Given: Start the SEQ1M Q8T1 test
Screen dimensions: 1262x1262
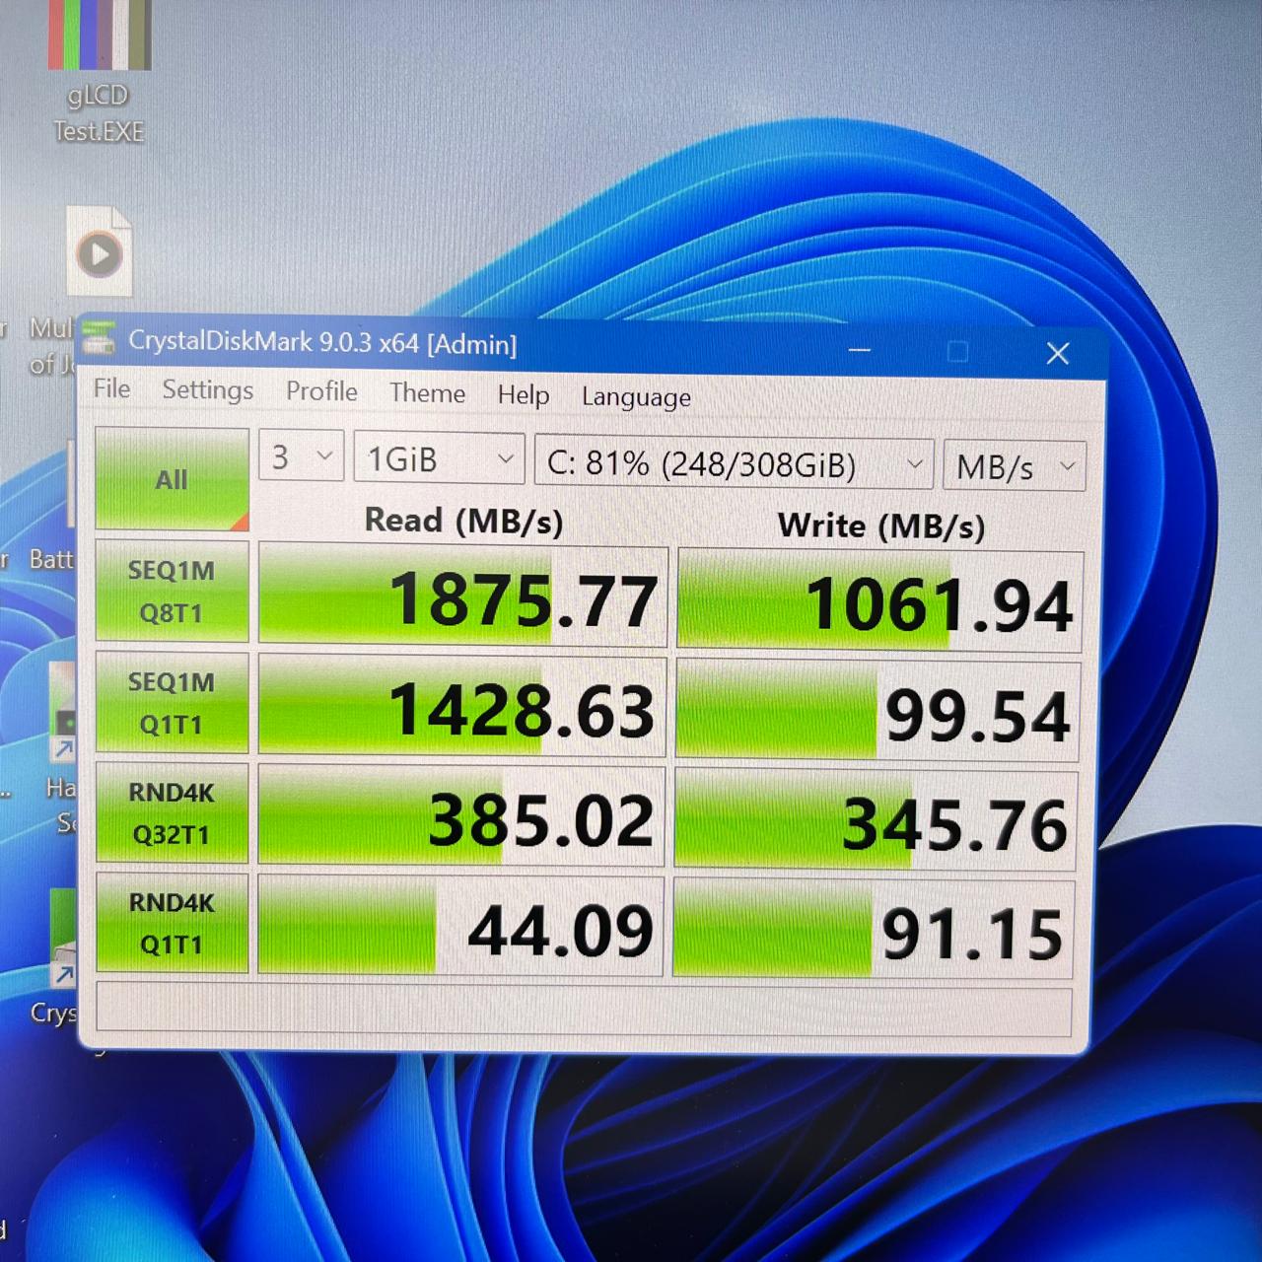Looking at the screenshot, I should click(x=172, y=591).
